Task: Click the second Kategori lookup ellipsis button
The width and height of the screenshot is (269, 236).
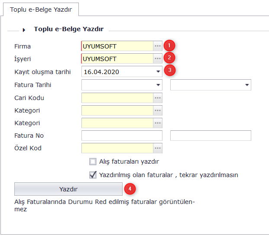Action: tap(158, 123)
